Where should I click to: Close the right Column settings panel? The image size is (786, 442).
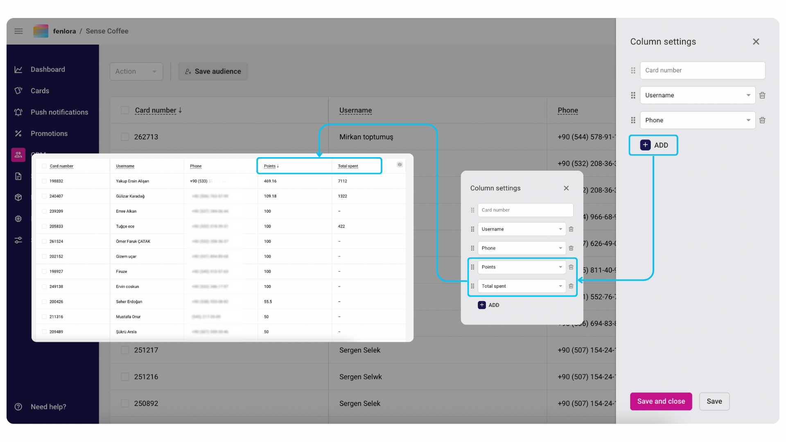click(x=756, y=42)
